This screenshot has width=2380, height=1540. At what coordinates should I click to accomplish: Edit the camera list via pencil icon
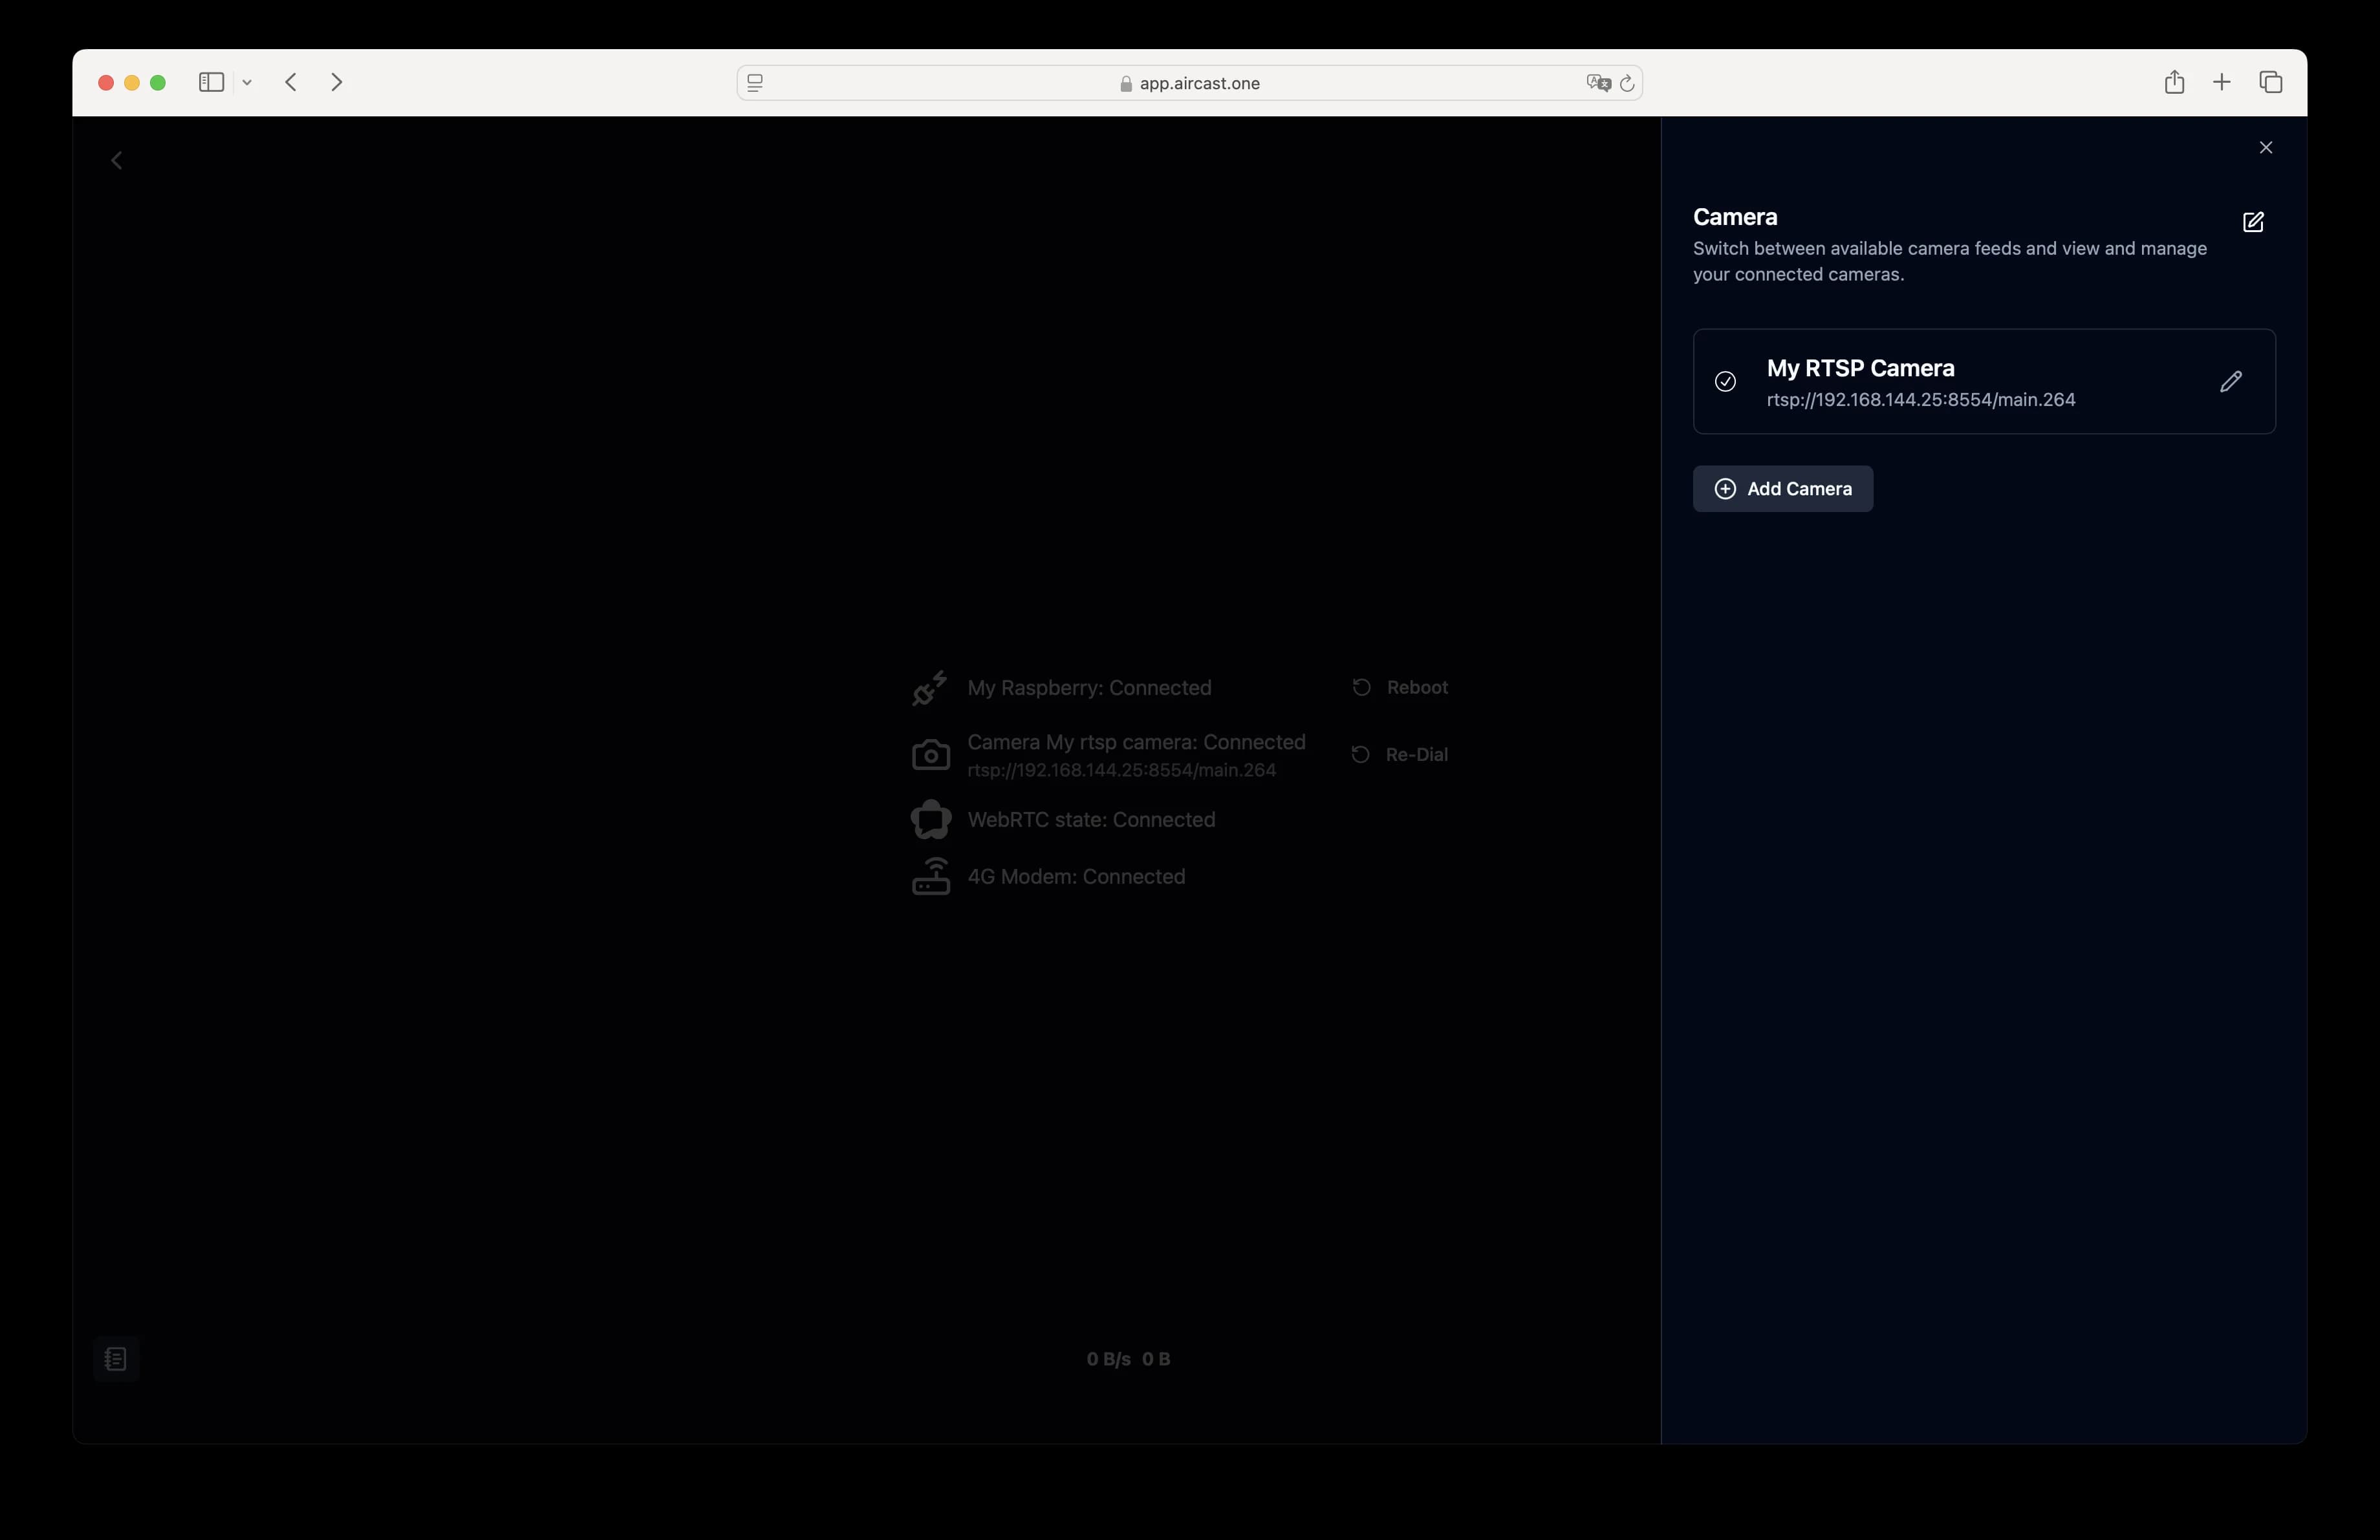coord(2254,222)
